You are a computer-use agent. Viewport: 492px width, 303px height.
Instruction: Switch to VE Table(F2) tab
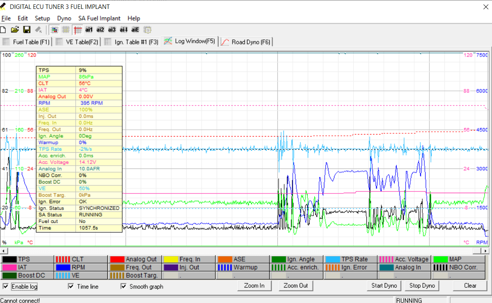[77, 42]
